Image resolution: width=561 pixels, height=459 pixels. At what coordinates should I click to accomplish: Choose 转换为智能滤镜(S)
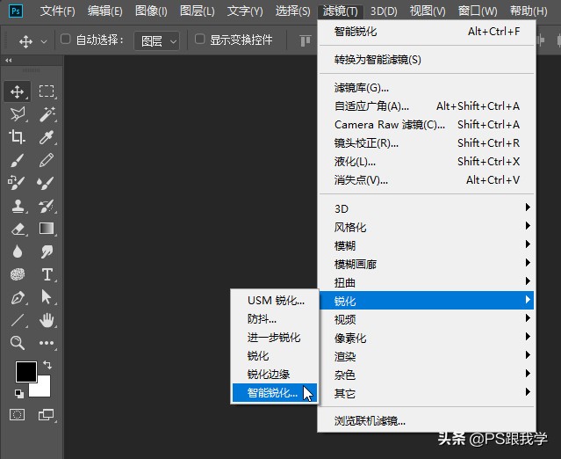pos(427,60)
